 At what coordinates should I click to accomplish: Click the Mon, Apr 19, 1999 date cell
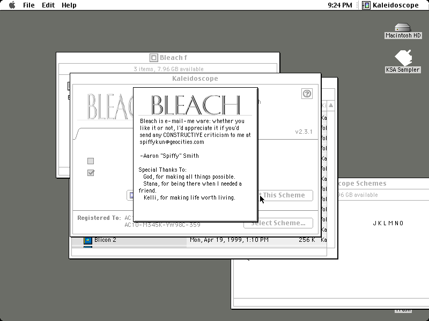pos(230,240)
